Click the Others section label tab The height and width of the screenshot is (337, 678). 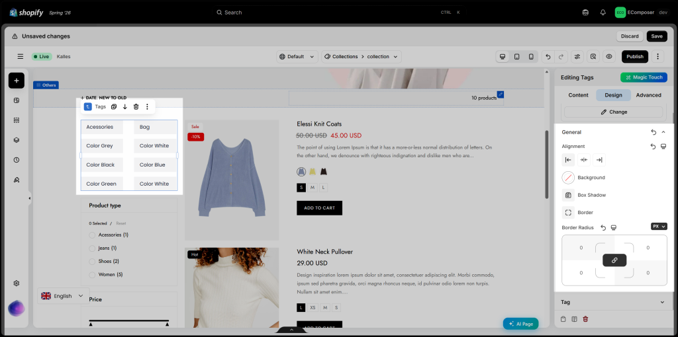point(46,85)
